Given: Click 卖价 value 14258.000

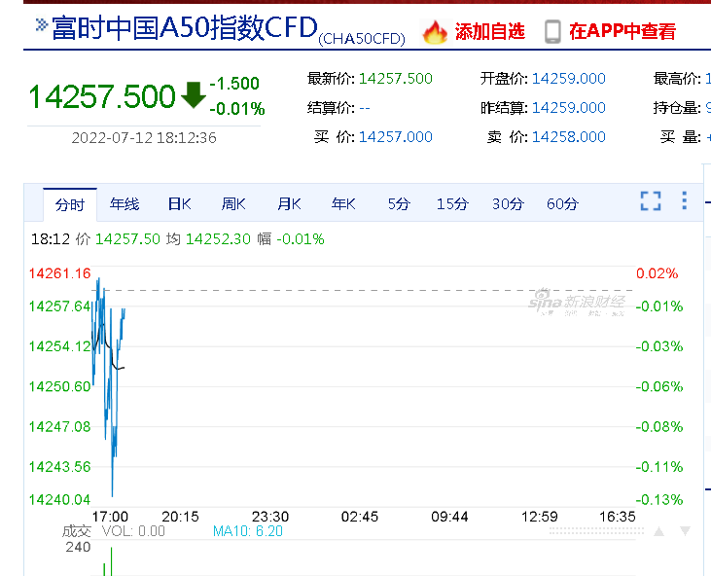Looking at the screenshot, I should (x=569, y=137).
